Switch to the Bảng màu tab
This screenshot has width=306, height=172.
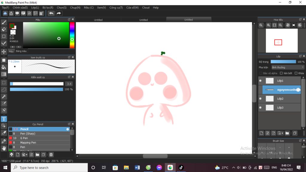tap(21, 51)
